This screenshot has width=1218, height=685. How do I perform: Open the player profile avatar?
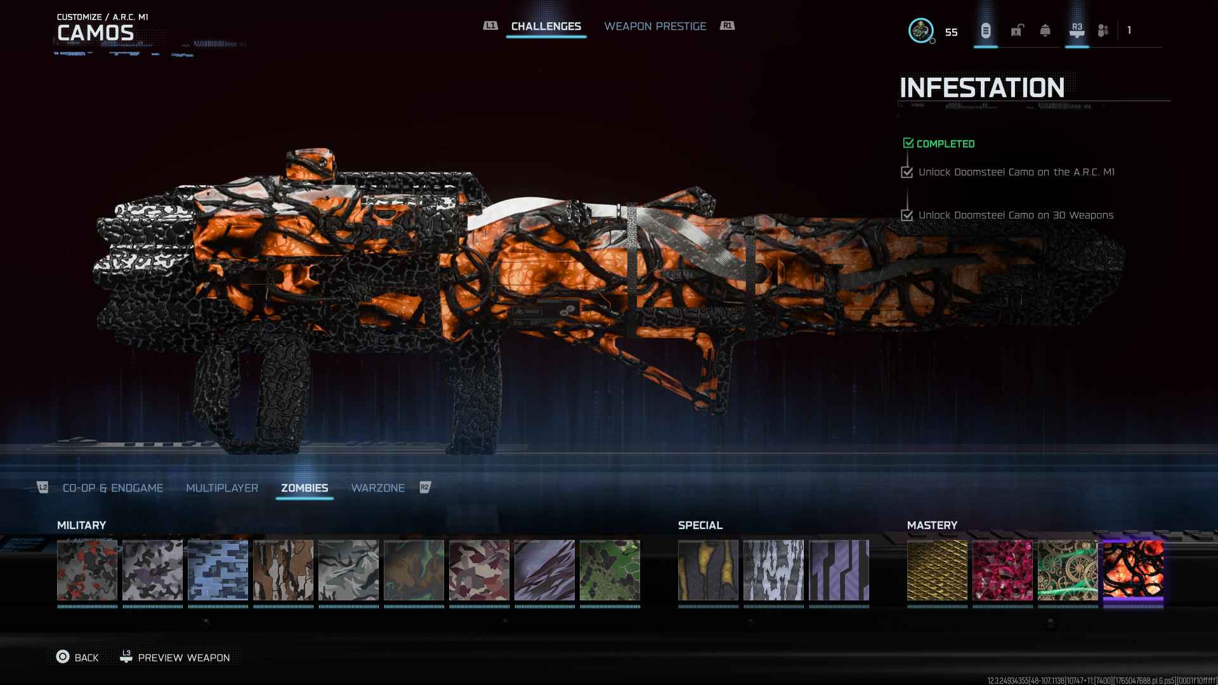(x=920, y=30)
